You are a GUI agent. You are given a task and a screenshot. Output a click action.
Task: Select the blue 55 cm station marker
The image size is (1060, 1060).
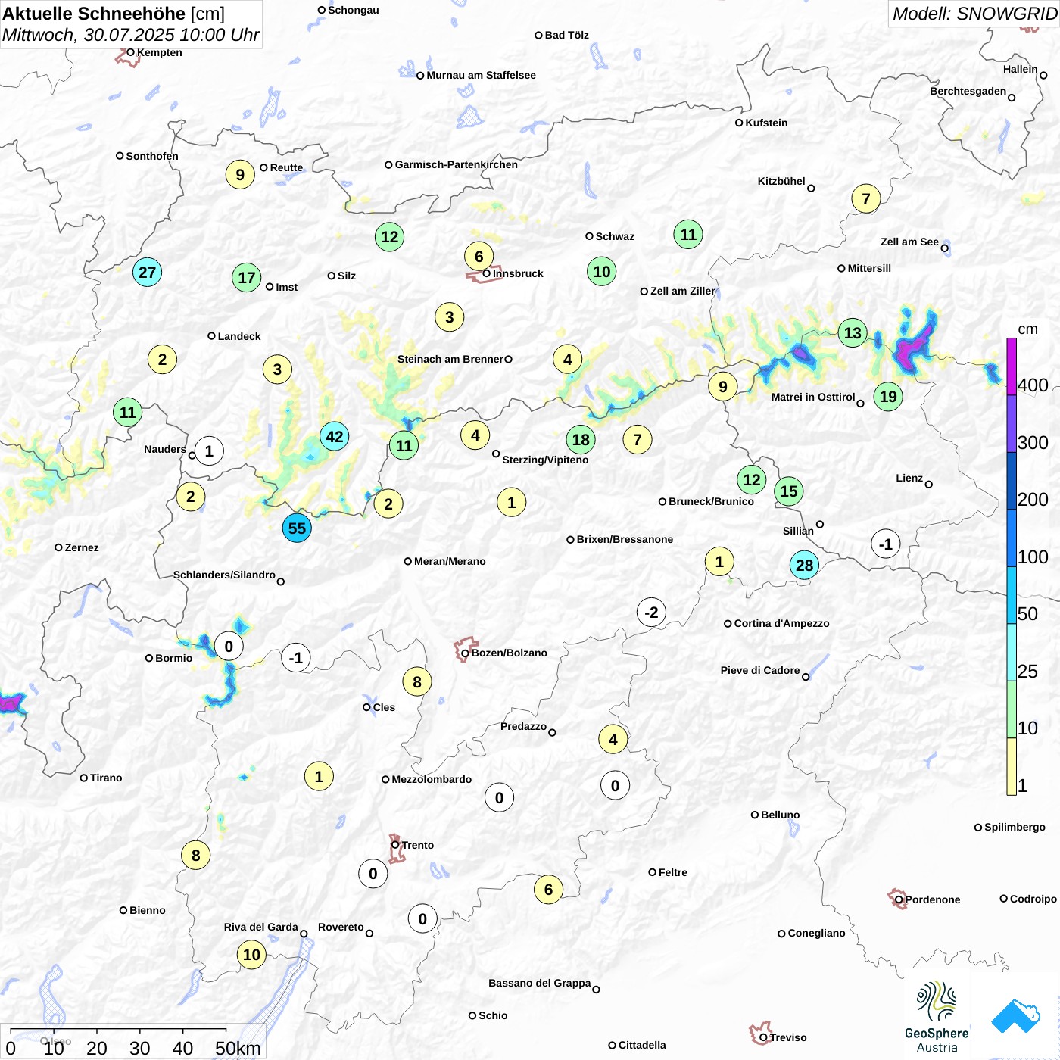pos(297,528)
